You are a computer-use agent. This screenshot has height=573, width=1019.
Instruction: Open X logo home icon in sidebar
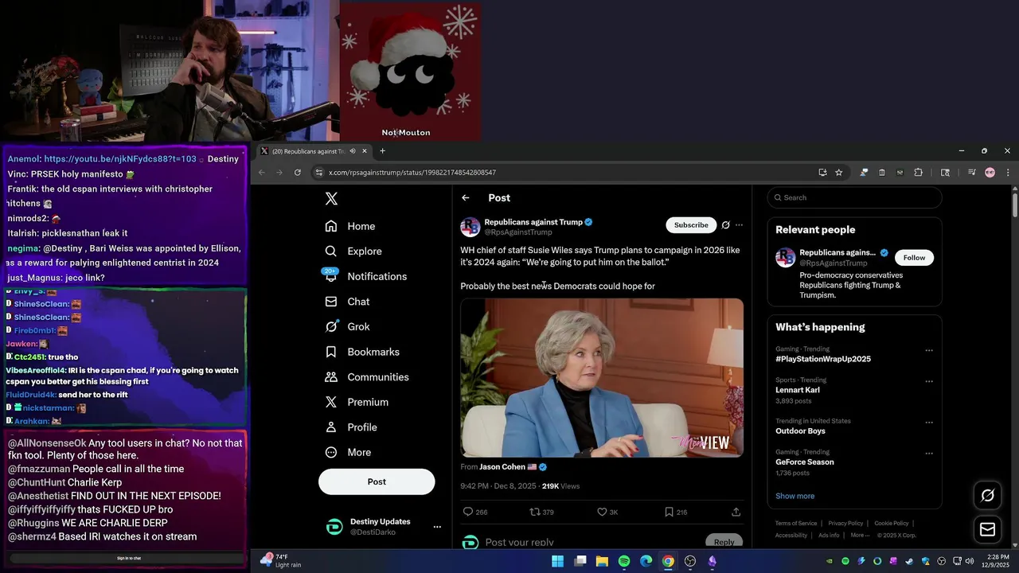click(331, 199)
